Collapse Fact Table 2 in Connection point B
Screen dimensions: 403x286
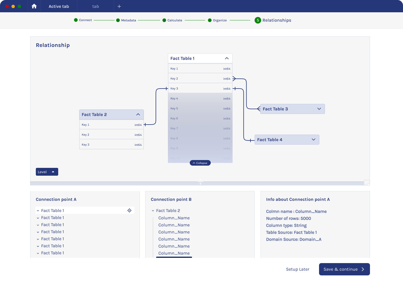point(153,211)
